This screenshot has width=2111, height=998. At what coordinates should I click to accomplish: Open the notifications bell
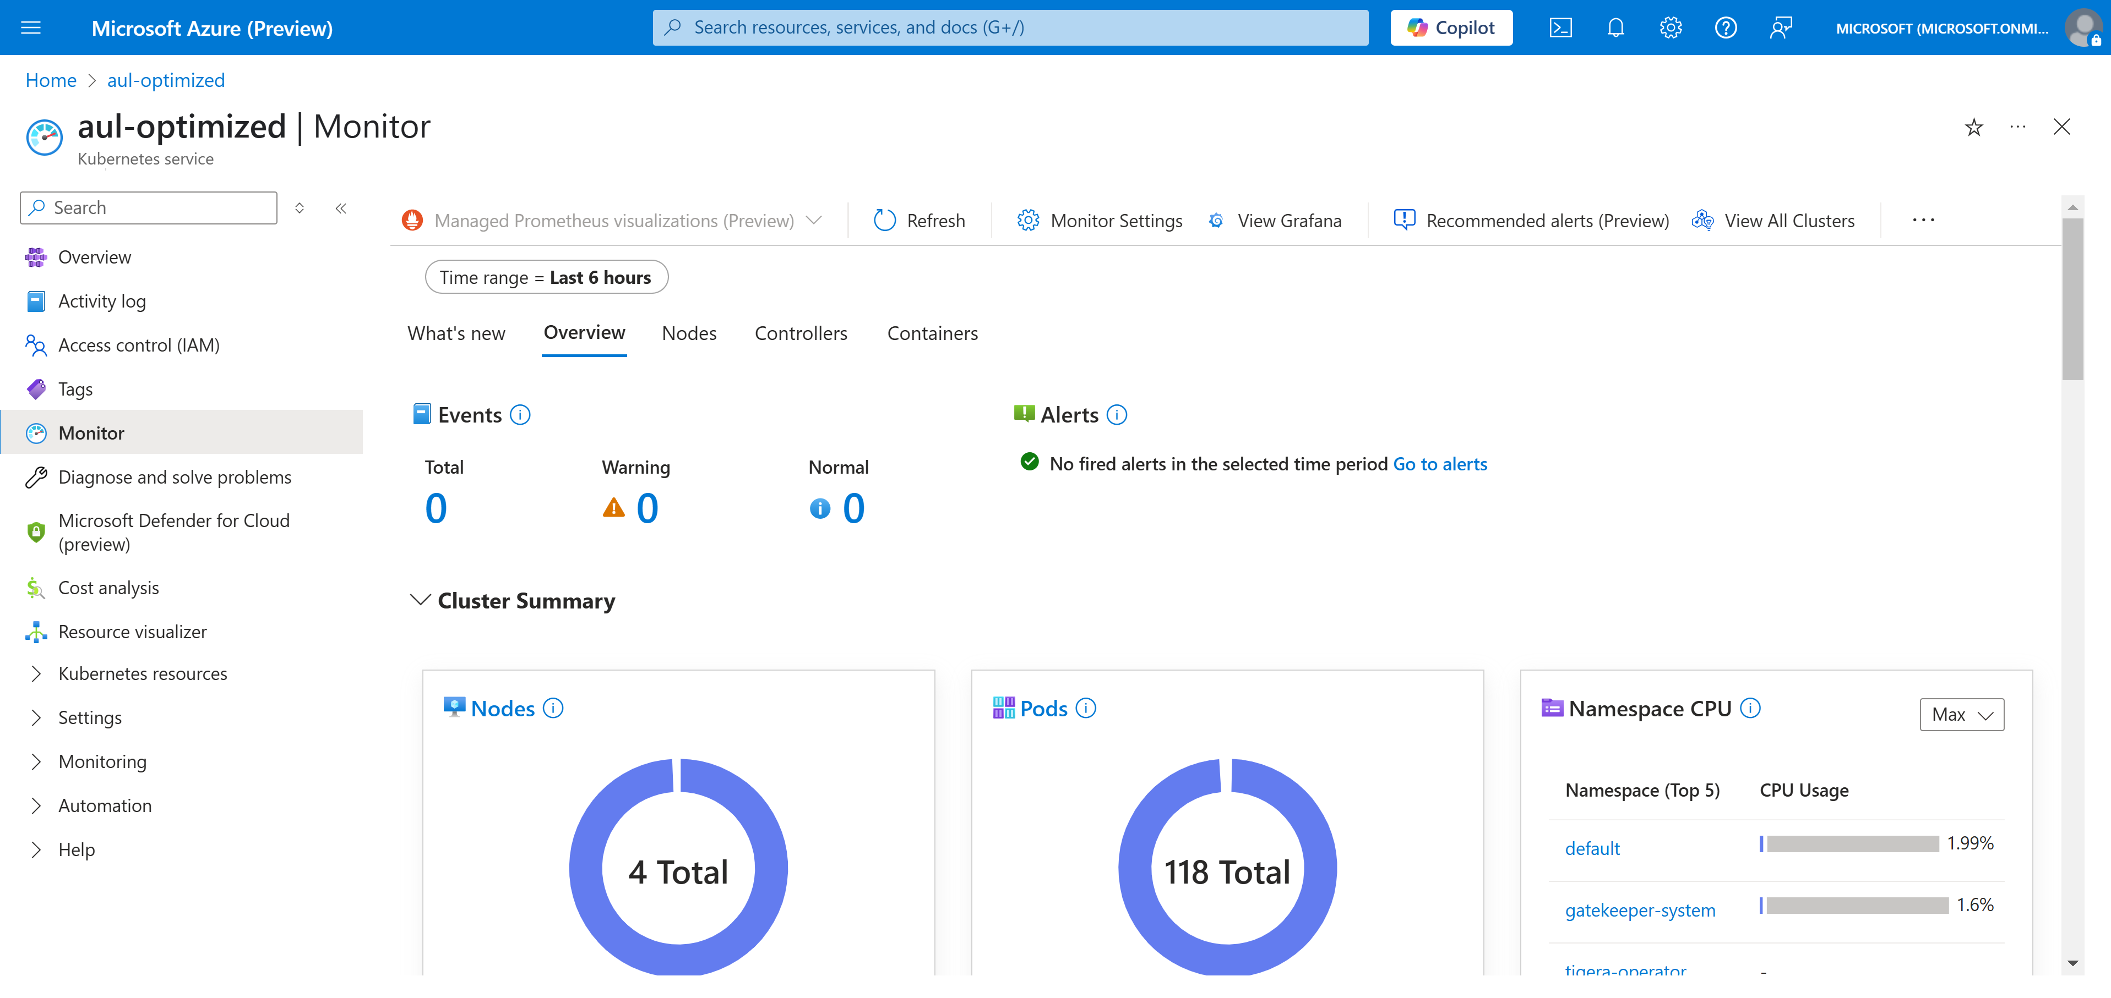click(x=1614, y=28)
